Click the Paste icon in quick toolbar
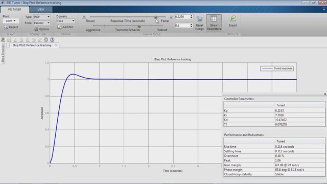Image resolution: width=327 pixels, height=184 pixels. [28, 40]
